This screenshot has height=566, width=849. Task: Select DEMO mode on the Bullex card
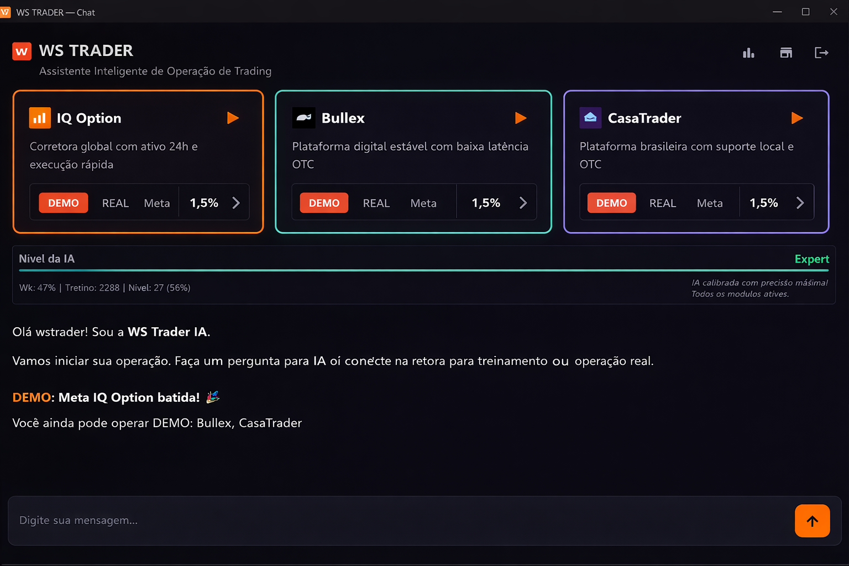324,203
